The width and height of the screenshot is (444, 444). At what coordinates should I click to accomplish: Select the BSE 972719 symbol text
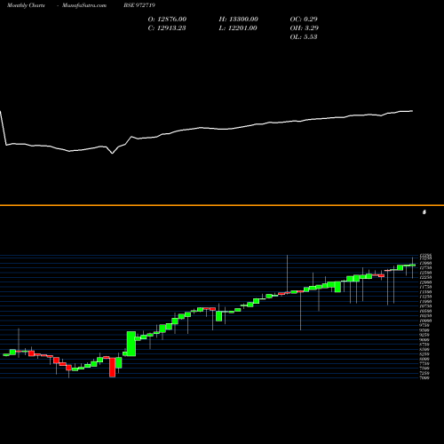139,5
